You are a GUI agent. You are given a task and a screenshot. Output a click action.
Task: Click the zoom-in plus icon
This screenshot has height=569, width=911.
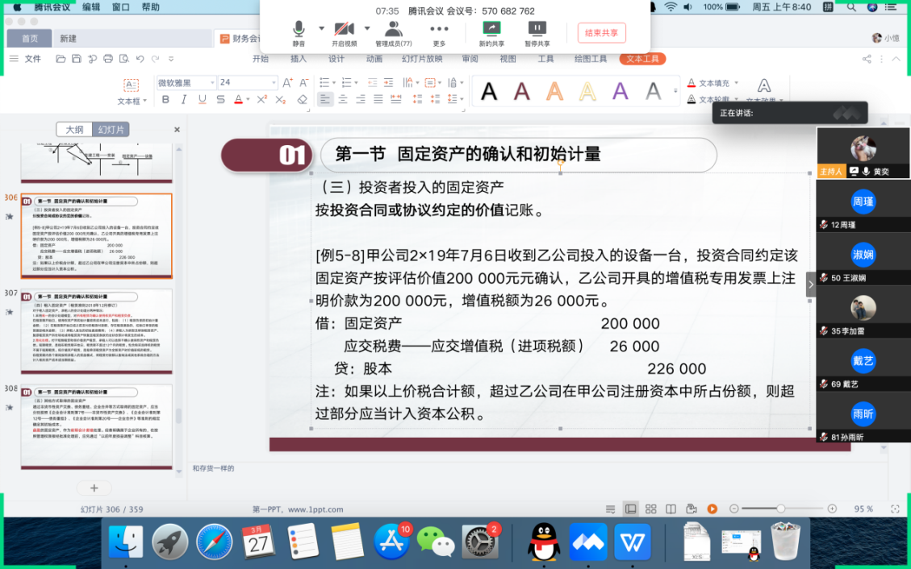coord(832,509)
